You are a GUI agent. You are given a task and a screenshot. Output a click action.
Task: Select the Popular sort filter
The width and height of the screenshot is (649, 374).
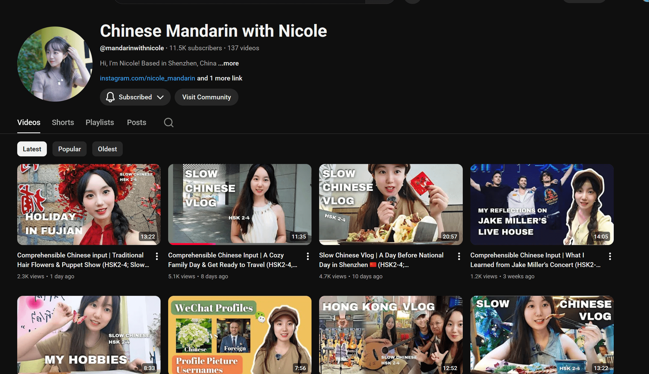click(69, 149)
